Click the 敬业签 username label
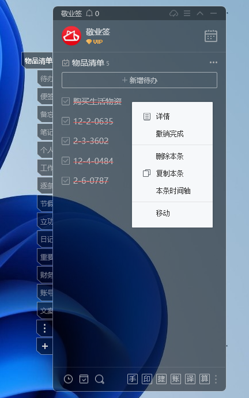249x398 pixels. tap(98, 32)
